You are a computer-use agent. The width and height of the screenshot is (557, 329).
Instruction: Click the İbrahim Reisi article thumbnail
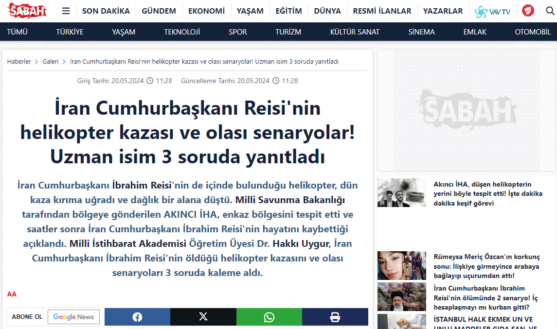coord(401,296)
